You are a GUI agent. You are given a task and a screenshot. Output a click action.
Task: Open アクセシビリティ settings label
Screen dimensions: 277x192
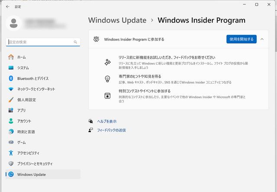(x=28, y=153)
